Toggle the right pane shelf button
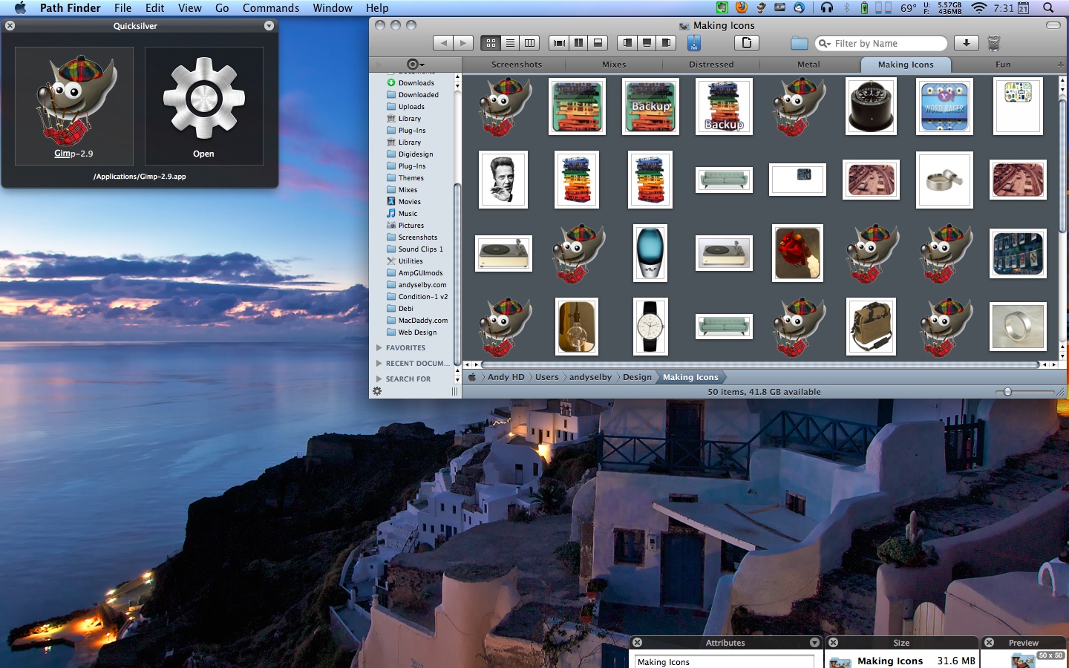Viewport: 1069px width, 668px height. [666, 43]
